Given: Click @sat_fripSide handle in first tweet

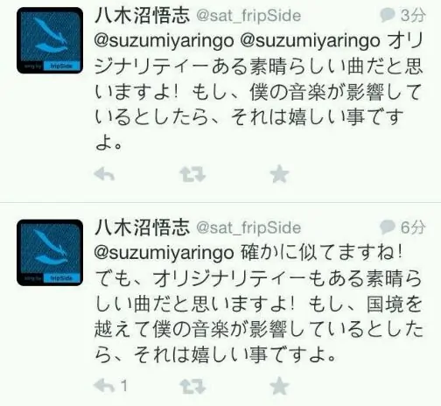Looking at the screenshot, I should point(248,16).
